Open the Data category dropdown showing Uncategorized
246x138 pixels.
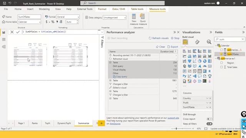(x=115, y=18)
